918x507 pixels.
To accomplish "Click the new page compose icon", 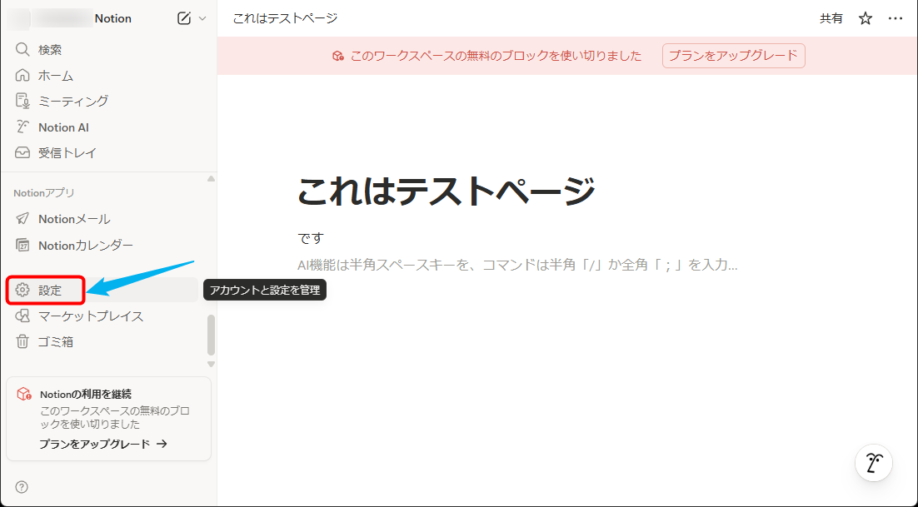I will 184,18.
